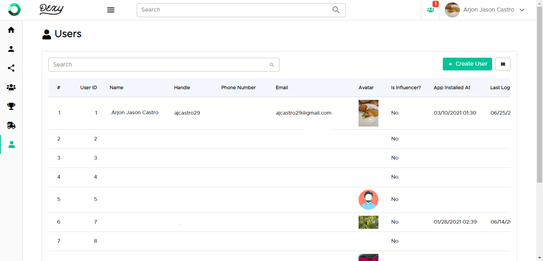Open the delivery truck sidebar icon

(11, 125)
